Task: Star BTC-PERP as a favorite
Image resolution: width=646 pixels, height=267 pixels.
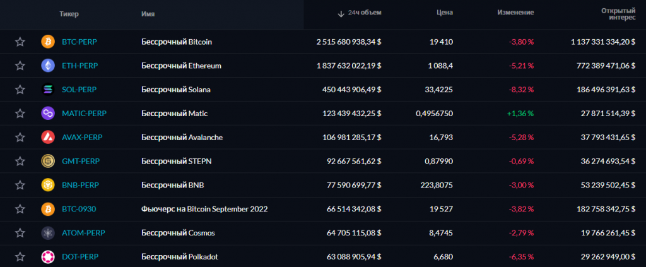Action: pos(20,42)
